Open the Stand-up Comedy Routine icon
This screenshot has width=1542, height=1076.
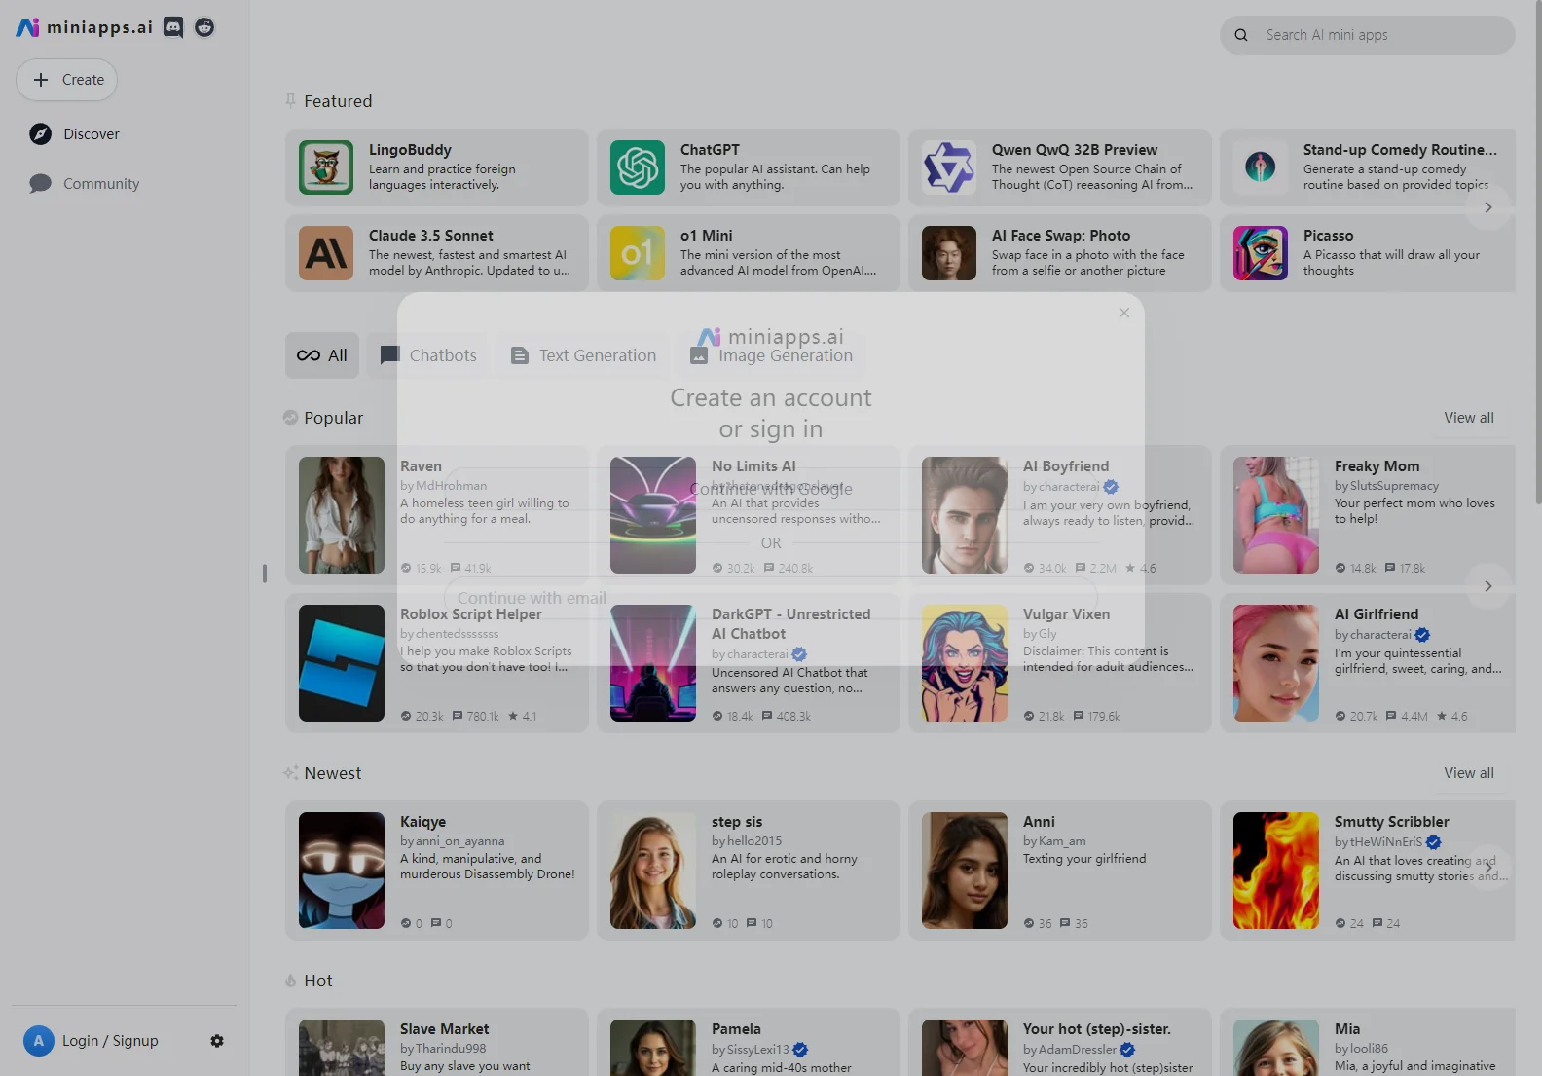(1261, 167)
